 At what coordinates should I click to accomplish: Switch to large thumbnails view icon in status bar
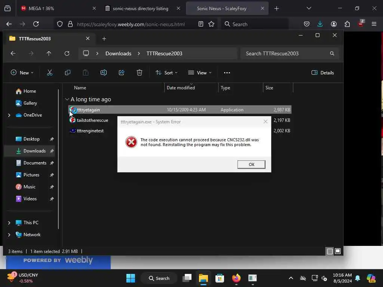point(338,251)
